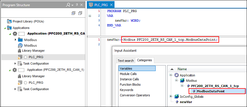Collapse the bold Application (PFC200_2ETH_RS_CA) node
The width and height of the screenshot is (247, 107).
(10, 34)
